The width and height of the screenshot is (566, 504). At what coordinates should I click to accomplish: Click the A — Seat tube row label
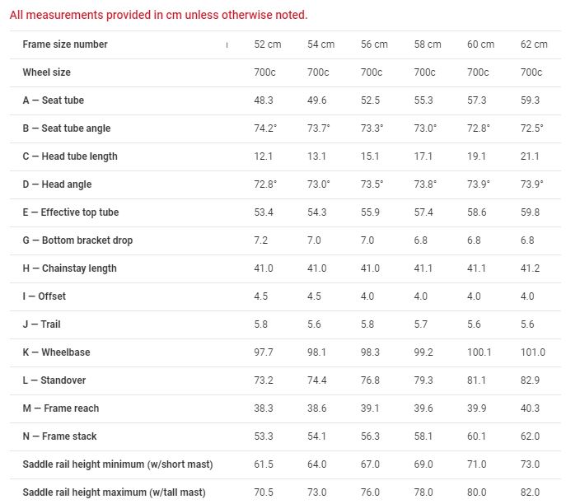pos(54,100)
